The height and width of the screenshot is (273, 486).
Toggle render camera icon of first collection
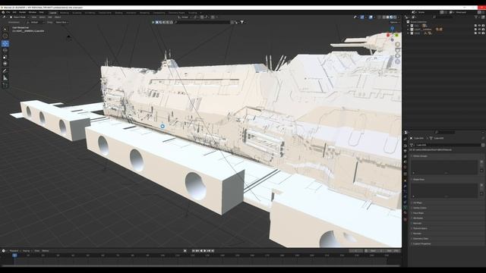(x=483, y=26)
